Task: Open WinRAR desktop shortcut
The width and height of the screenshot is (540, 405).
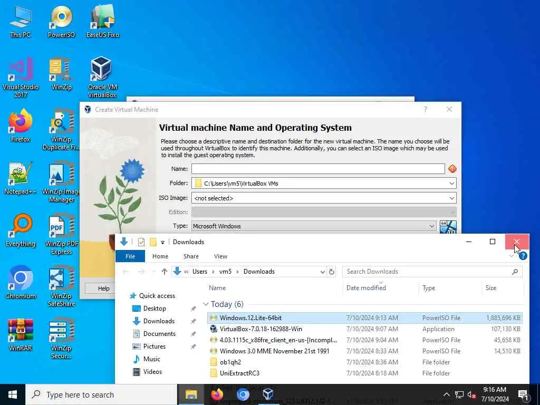Action: [21, 335]
